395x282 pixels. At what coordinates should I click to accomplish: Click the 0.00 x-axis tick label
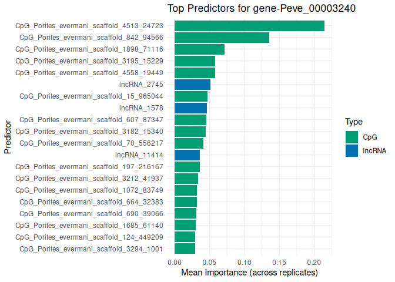click(175, 262)
